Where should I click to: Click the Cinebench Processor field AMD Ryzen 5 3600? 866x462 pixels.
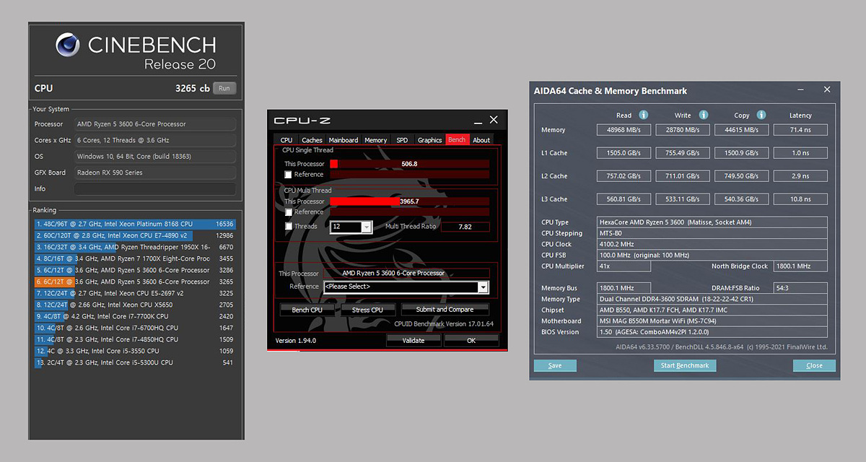tap(155, 124)
